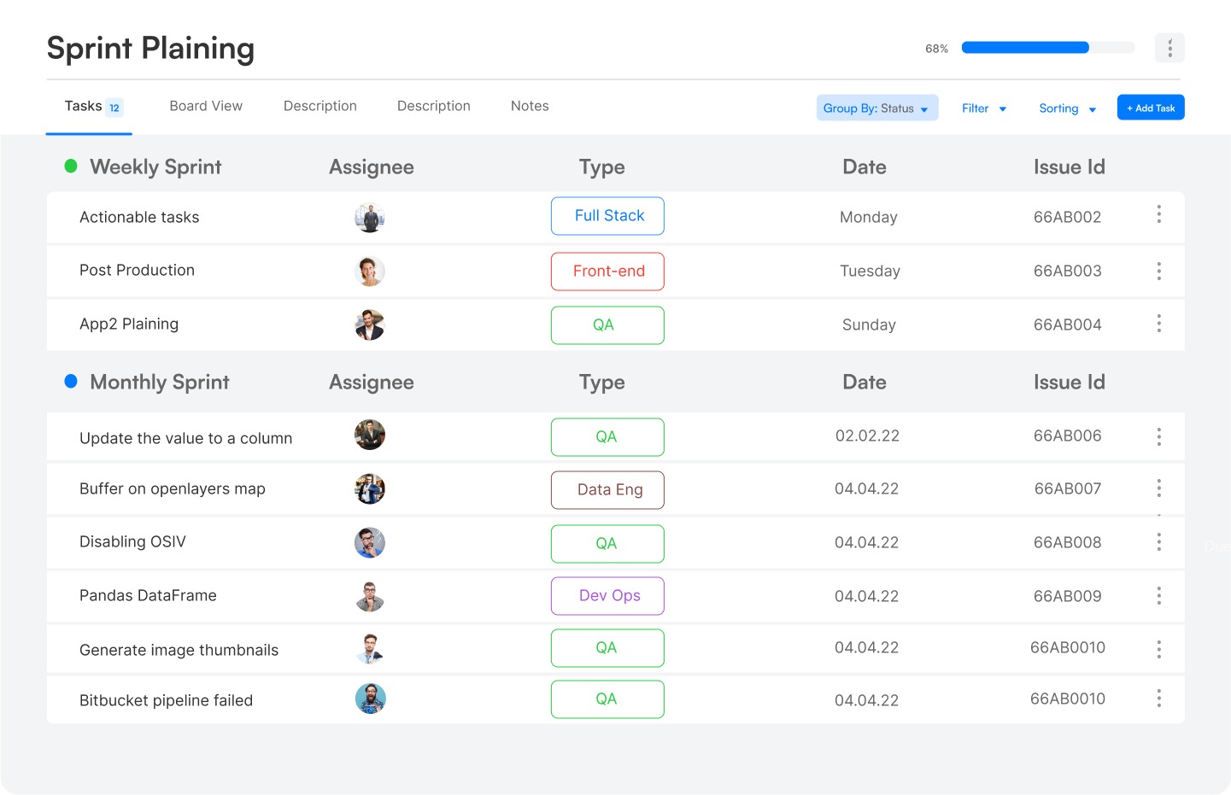Open the Filter dropdown

983,108
